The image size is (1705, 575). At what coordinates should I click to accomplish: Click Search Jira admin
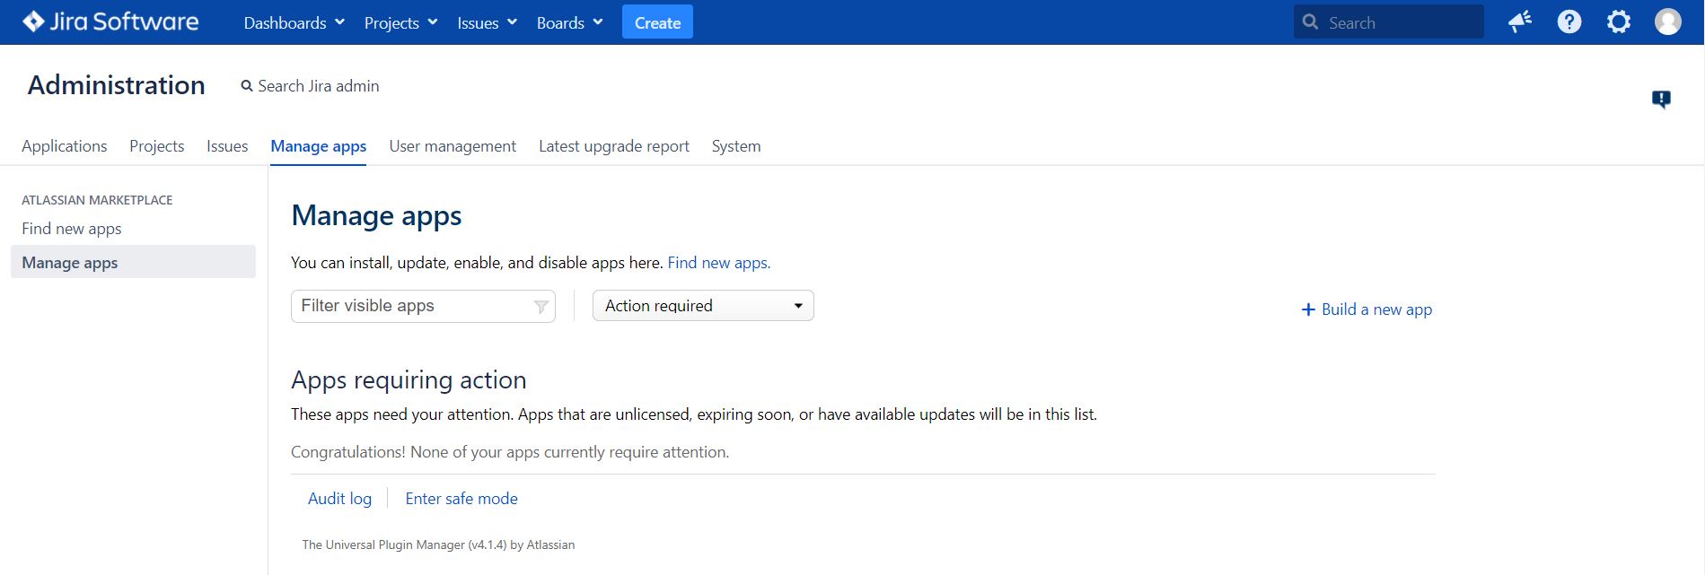[x=310, y=86]
